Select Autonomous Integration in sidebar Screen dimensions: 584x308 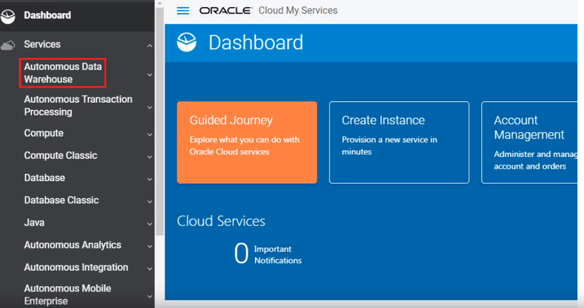(x=76, y=267)
